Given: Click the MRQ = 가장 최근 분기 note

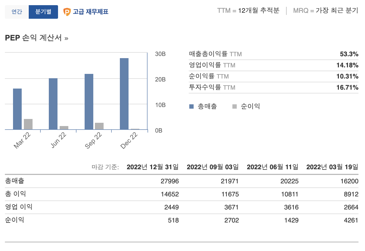Looking at the screenshot, I should [x=326, y=11].
